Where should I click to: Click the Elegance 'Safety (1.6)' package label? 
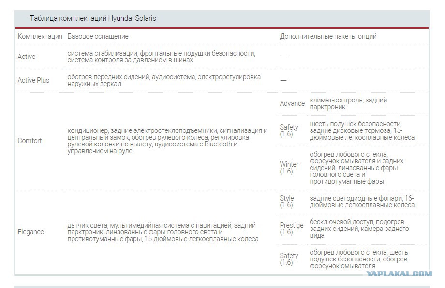[289, 259]
